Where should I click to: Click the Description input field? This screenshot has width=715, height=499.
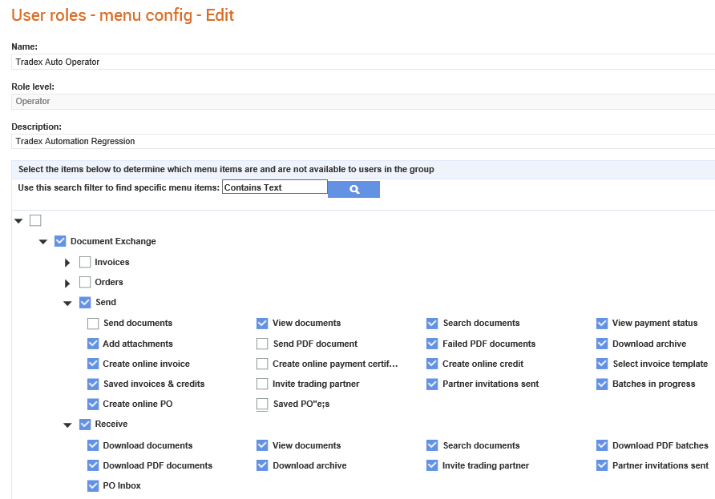point(363,141)
